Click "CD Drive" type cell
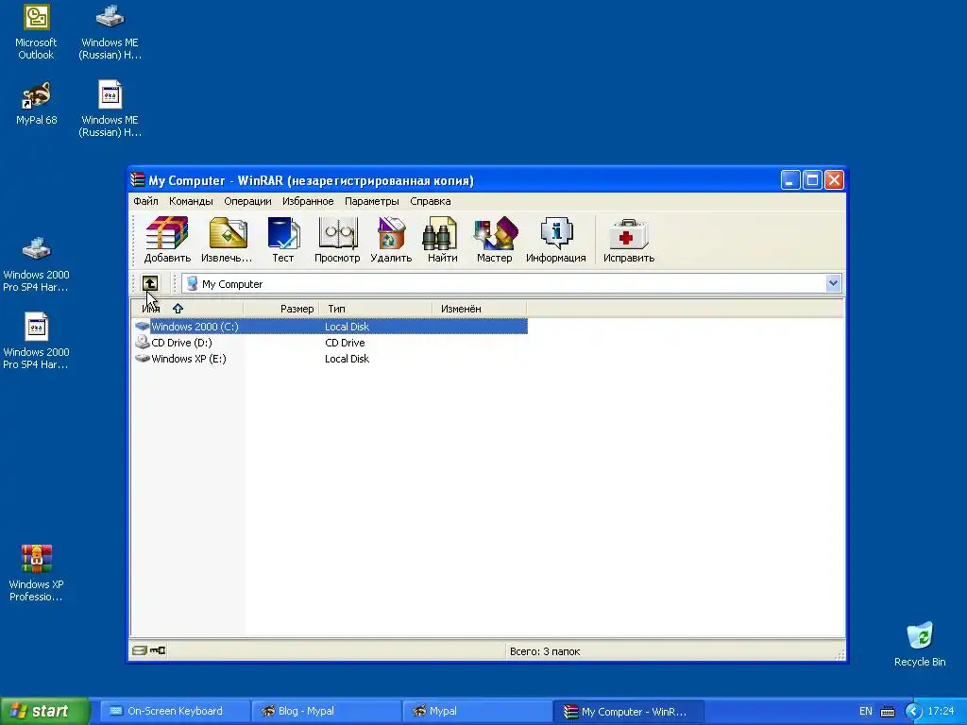The height and width of the screenshot is (725, 967). tap(345, 342)
